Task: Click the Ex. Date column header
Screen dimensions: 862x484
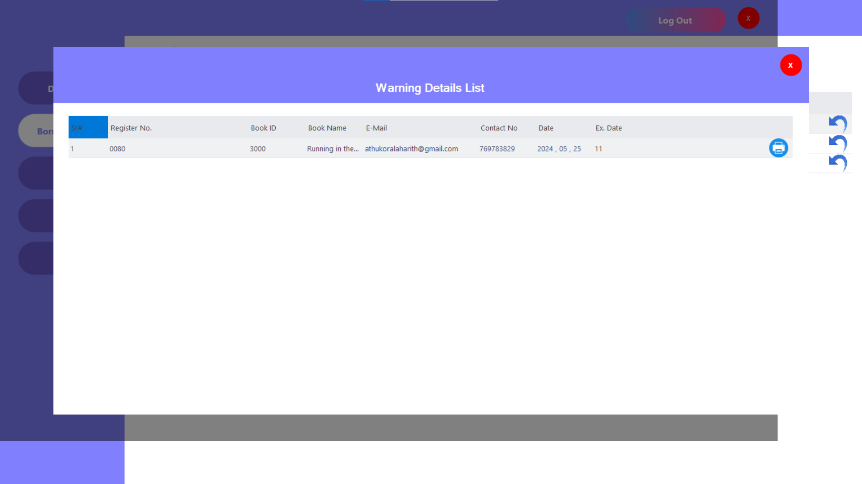Action: click(608, 128)
